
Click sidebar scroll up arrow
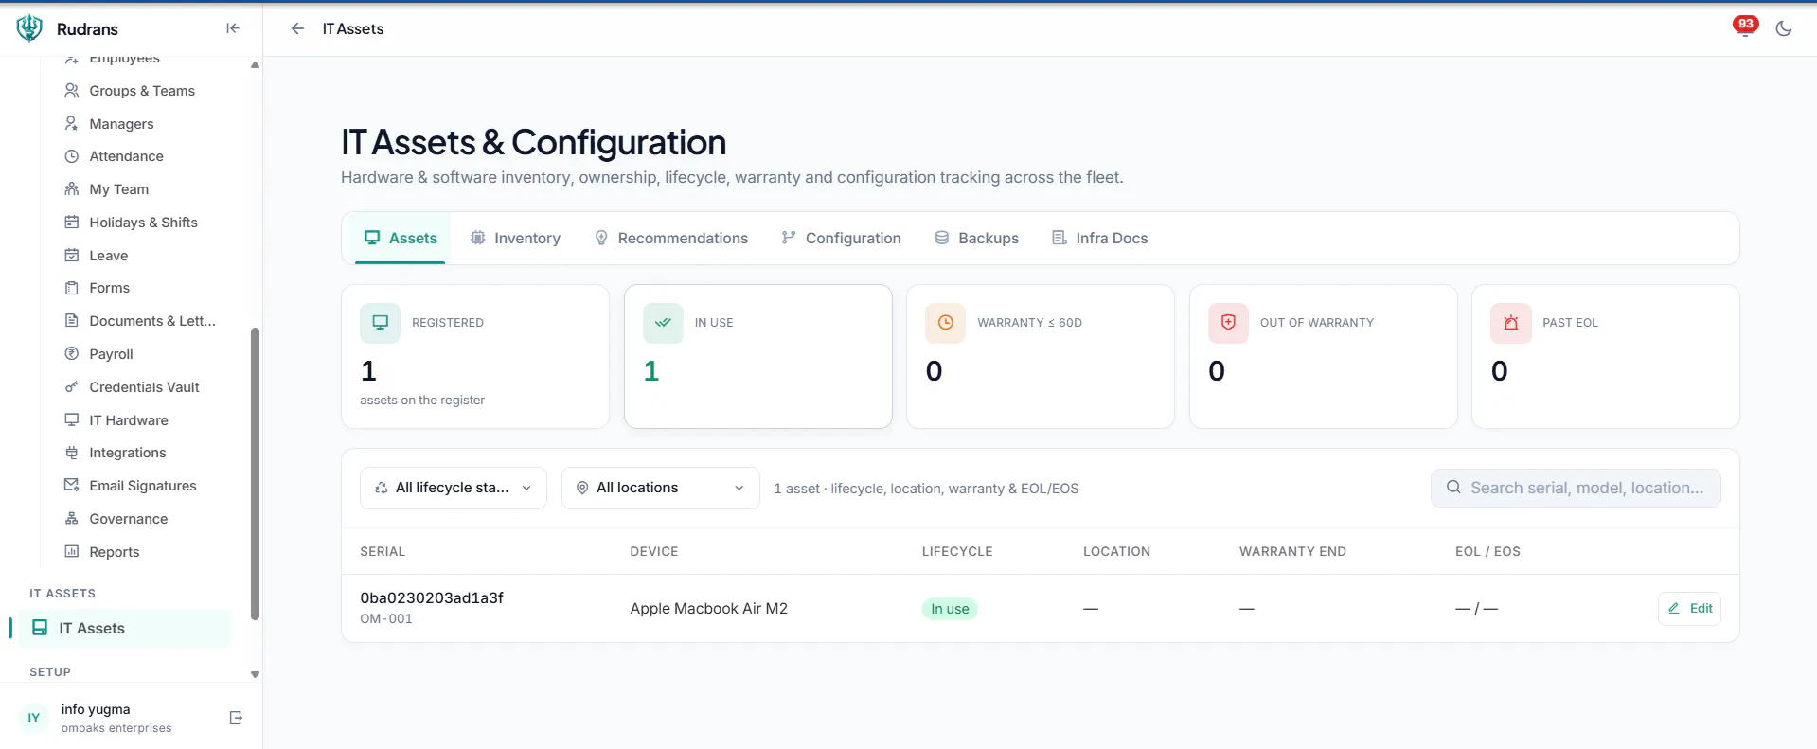point(255,65)
